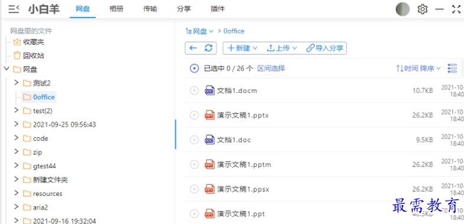464x224 pixels.
Task: Expand the 测试2 folder node
Action: point(17,82)
